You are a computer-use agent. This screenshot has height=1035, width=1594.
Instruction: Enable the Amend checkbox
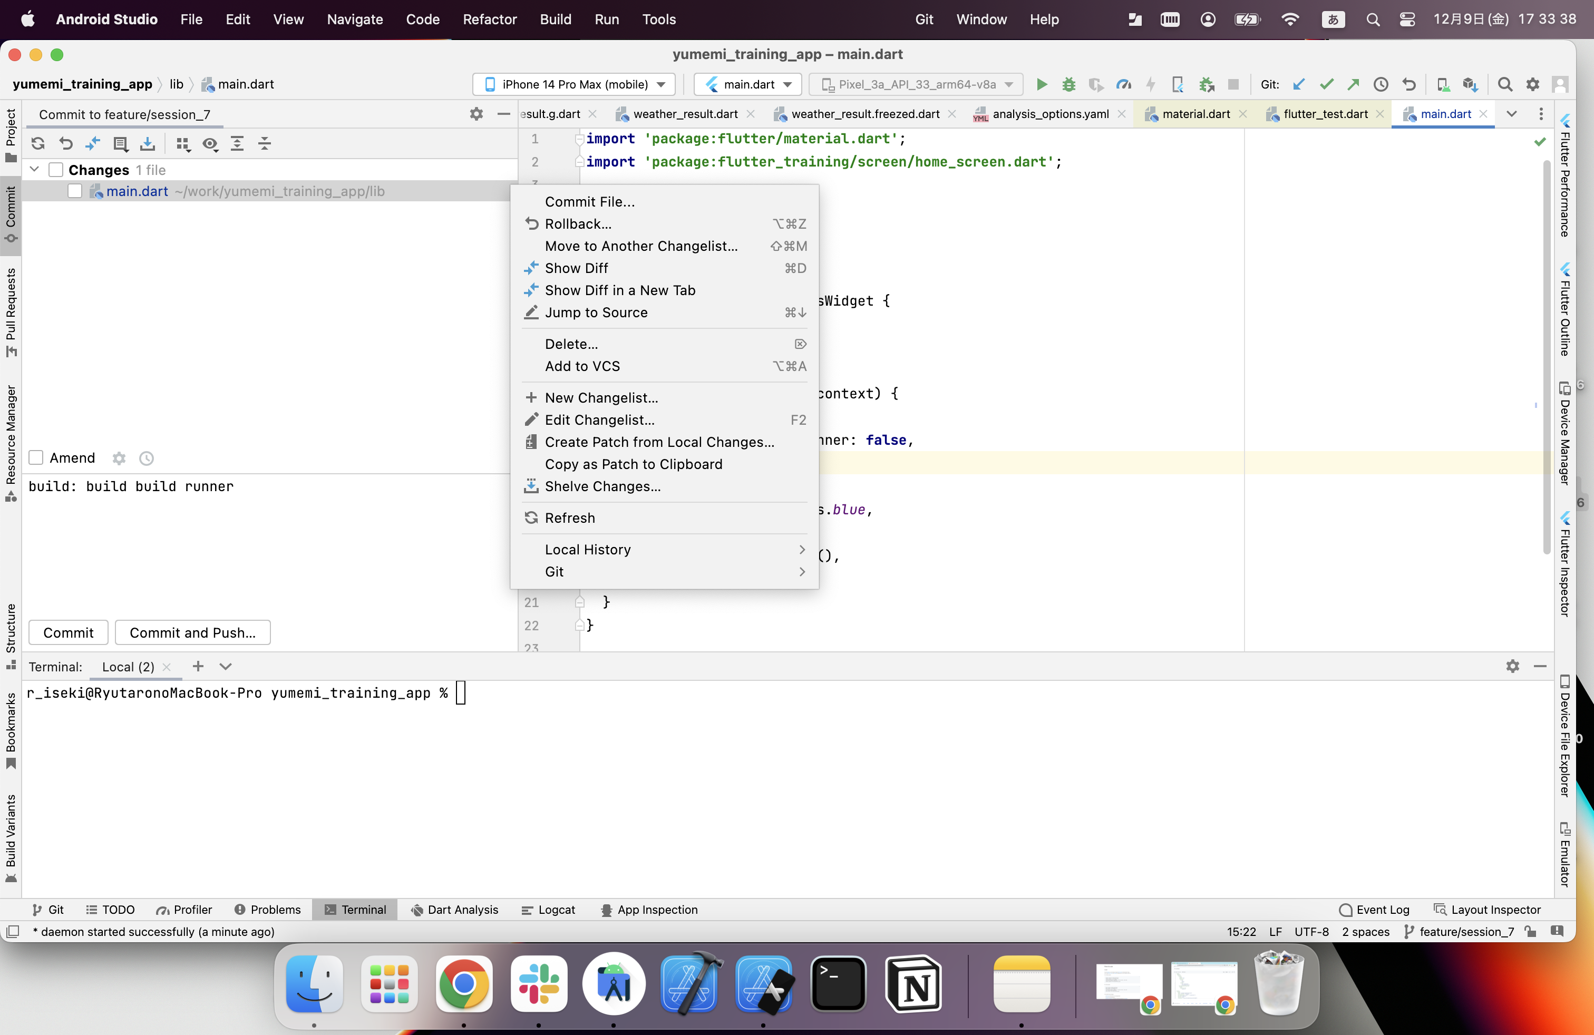pyautogui.click(x=36, y=458)
